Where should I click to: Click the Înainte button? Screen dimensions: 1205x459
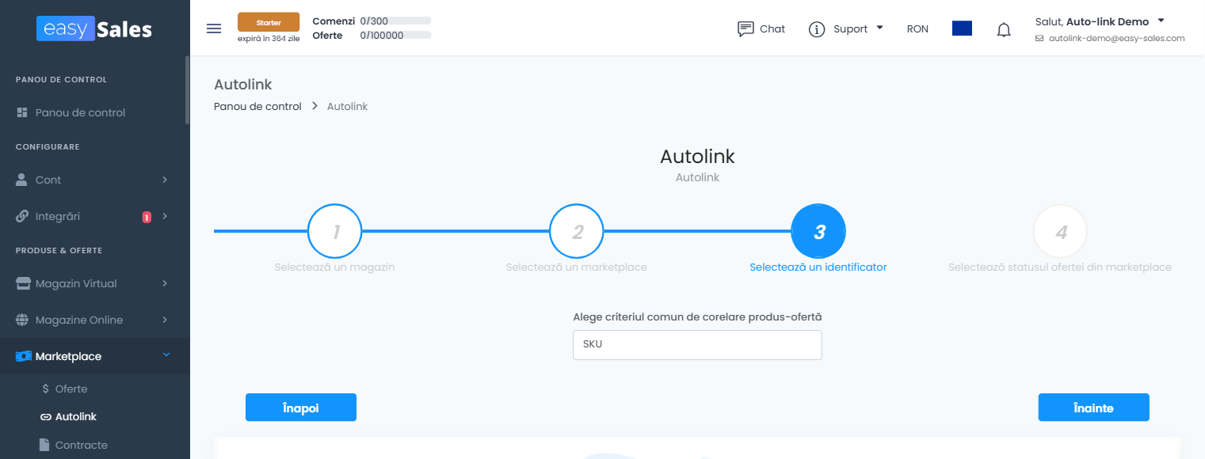[1093, 408]
